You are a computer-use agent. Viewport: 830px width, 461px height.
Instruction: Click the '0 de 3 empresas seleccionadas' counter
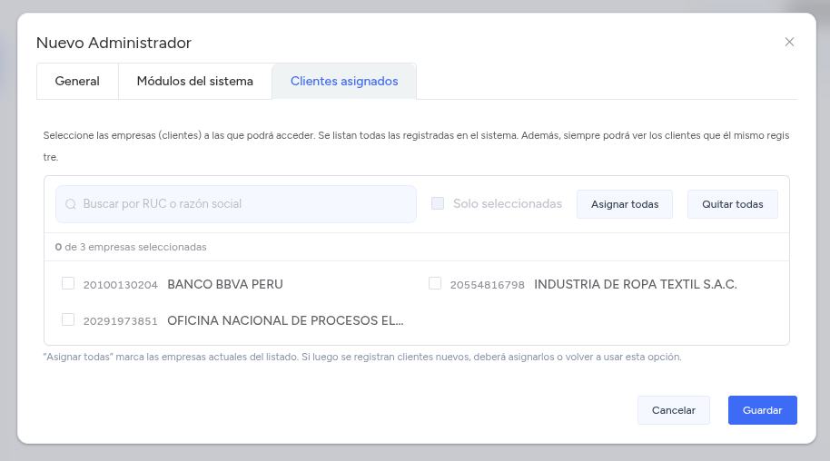click(131, 247)
